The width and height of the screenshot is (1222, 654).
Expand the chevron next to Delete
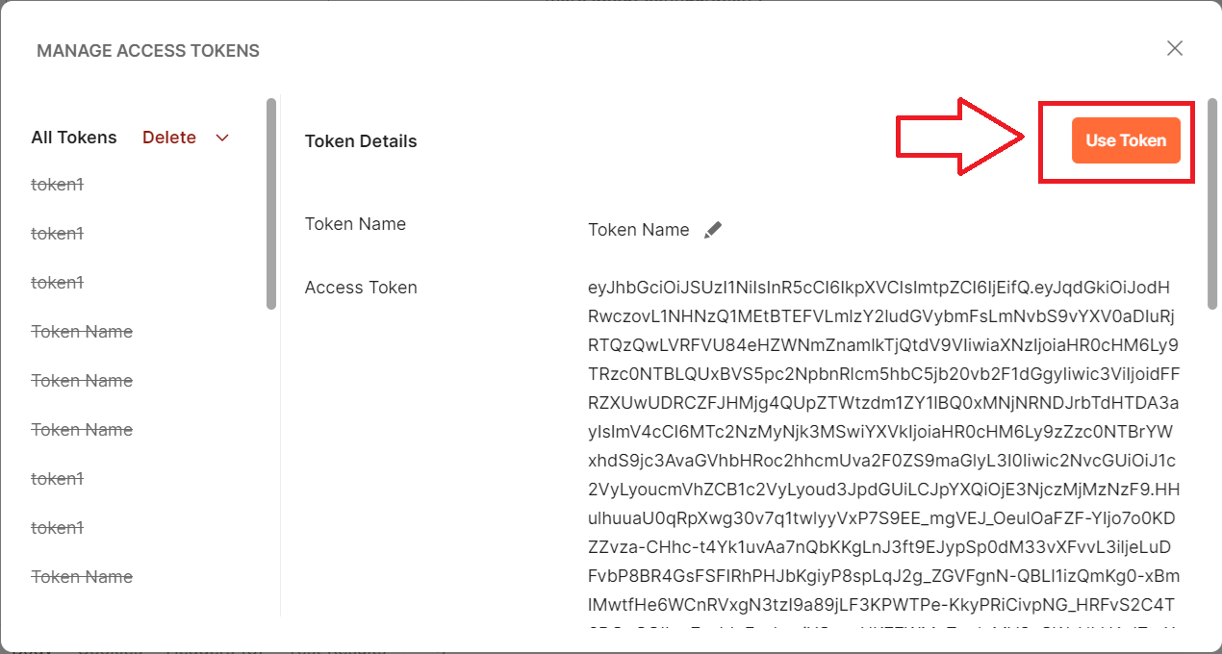click(222, 138)
